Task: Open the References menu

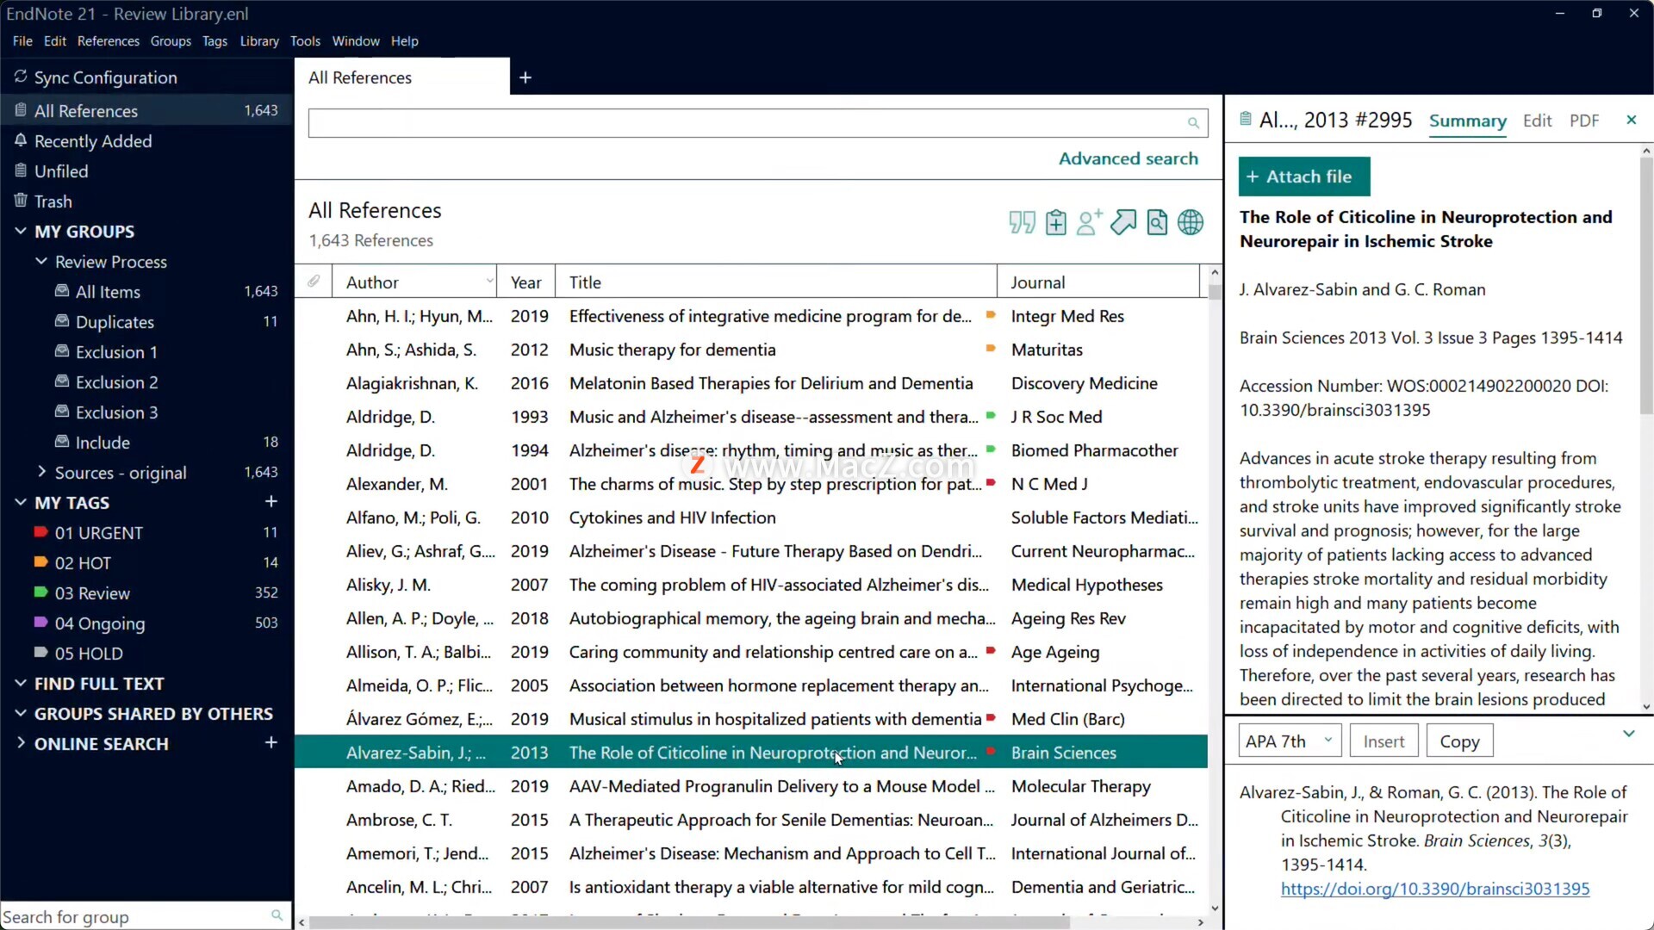Action: pyautogui.click(x=109, y=40)
